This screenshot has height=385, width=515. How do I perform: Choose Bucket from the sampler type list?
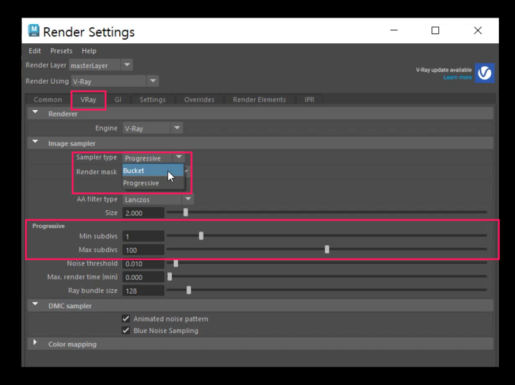coord(153,171)
